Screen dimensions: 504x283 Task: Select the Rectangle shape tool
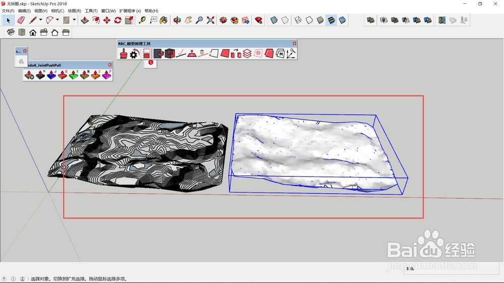66,21
